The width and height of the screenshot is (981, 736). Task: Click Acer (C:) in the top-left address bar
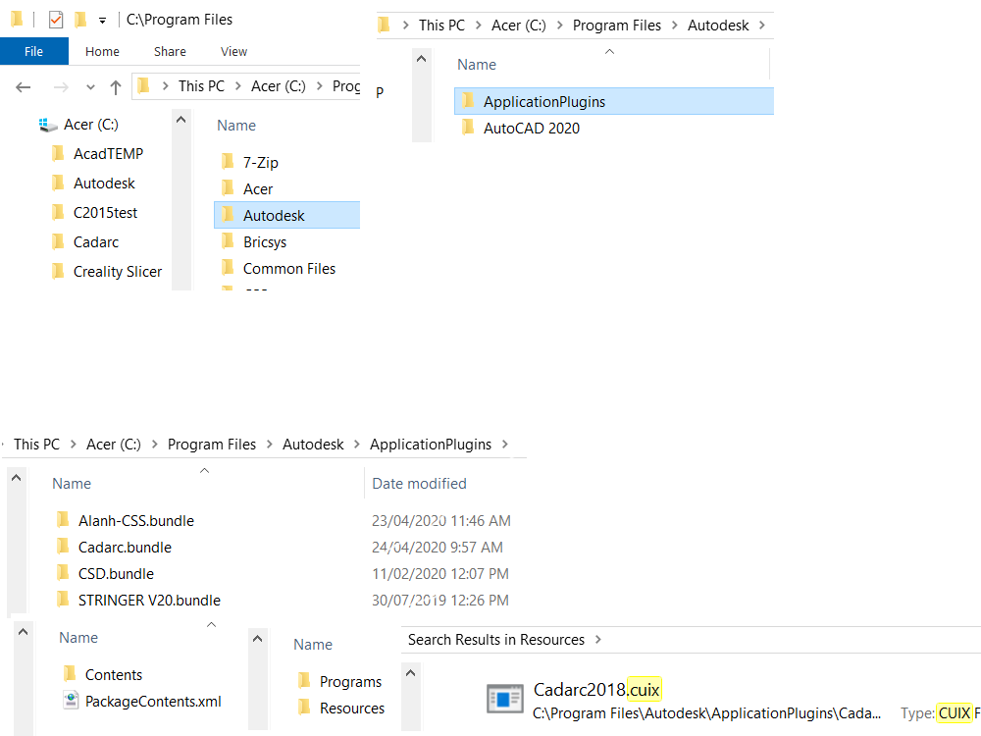tap(279, 86)
